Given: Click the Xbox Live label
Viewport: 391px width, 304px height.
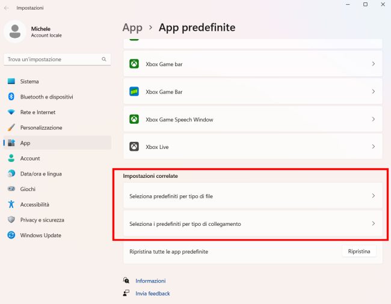Looking at the screenshot, I should [157, 147].
